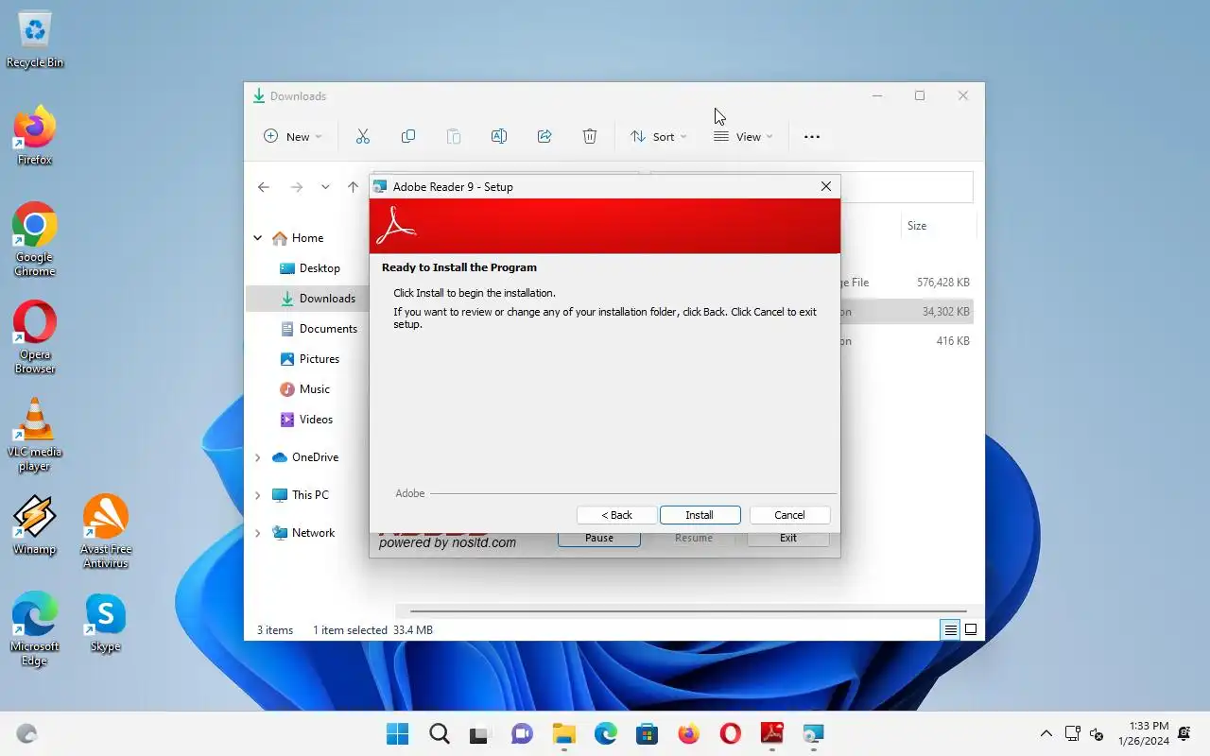Open File Explorer from the taskbar
This screenshot has width=1210, height=756.
coord(564,733)
